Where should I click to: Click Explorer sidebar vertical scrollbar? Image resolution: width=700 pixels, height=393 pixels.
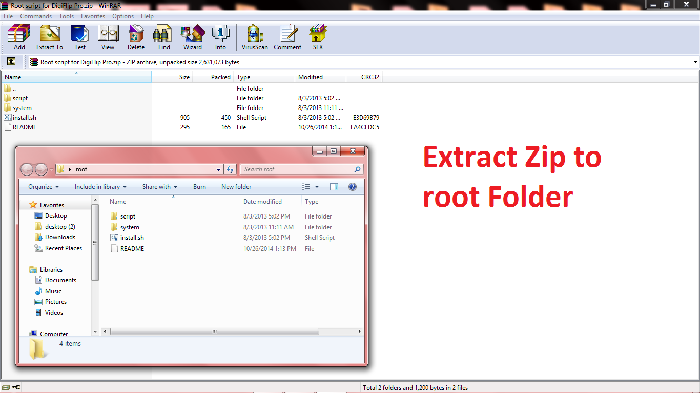pyautogui.click(x=95, y=243)
